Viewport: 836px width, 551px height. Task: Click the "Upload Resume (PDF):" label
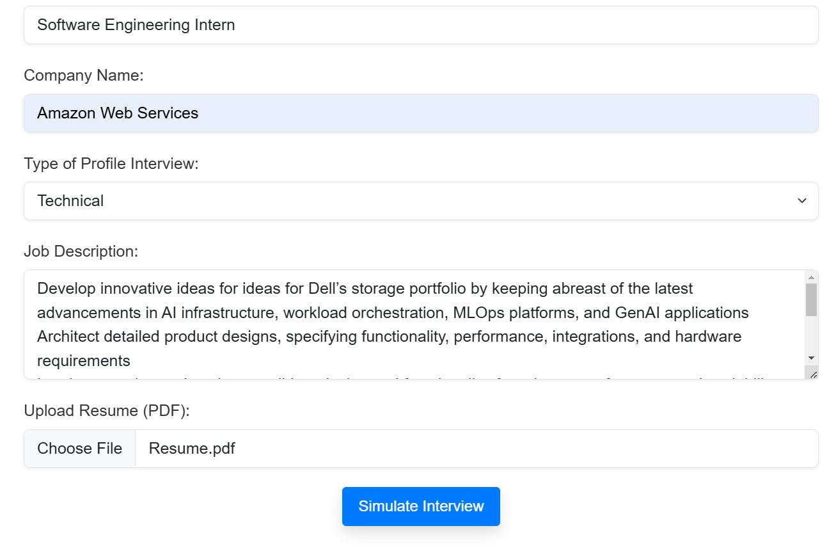[x=107, y=411]
